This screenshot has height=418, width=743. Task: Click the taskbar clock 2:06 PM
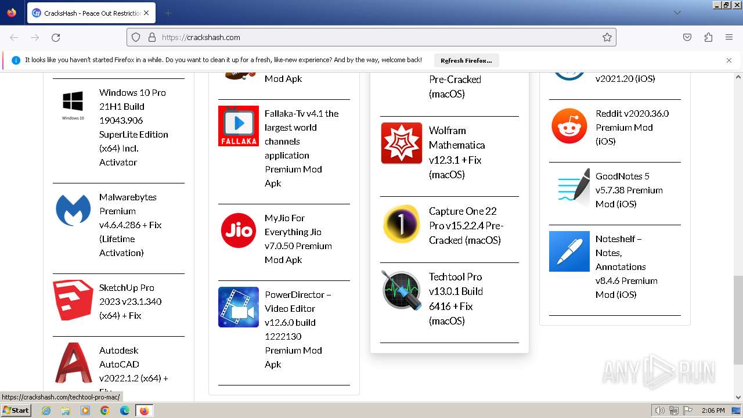pos(713,410)
